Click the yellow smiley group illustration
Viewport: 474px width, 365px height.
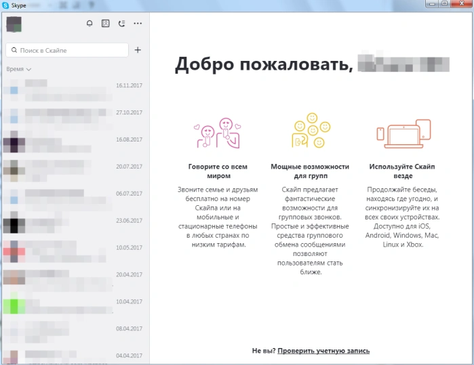pos(311,131)
